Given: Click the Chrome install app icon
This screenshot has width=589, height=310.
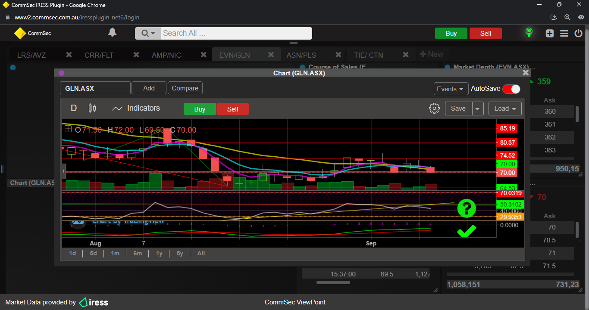Looking at the screenshot, I should [554, 17].
